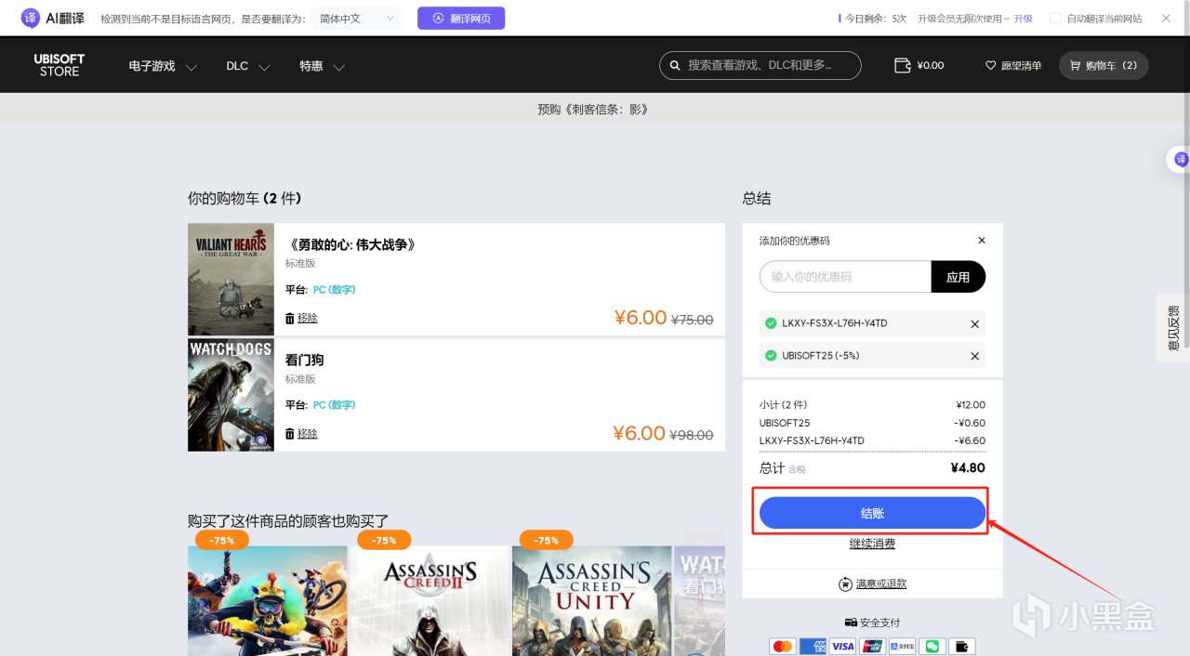
Task: Click the 应用 apply promo code button
Action: click(958, 277)
